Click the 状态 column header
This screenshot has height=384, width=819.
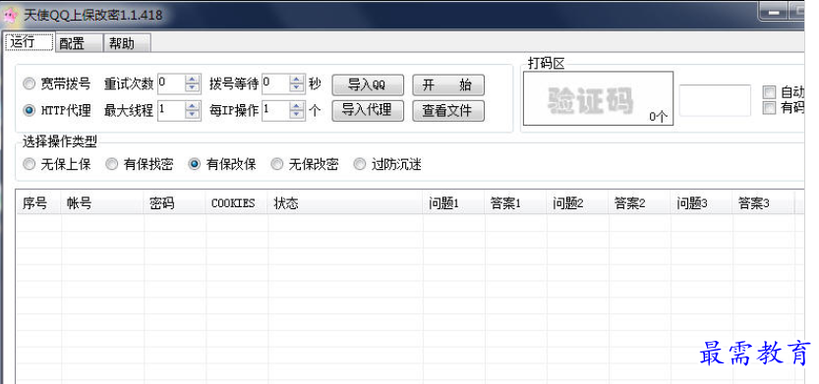coord(345,203)
